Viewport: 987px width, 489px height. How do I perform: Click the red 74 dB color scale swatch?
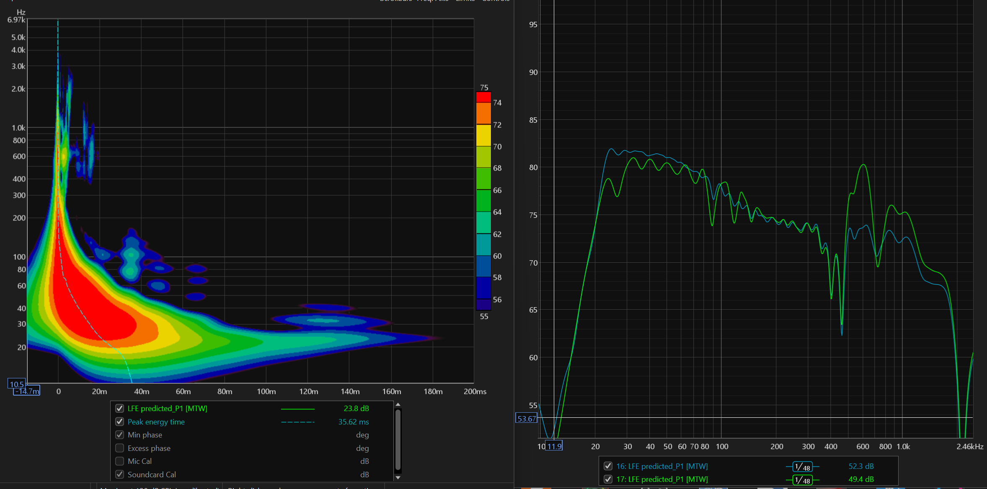point(483,97)
